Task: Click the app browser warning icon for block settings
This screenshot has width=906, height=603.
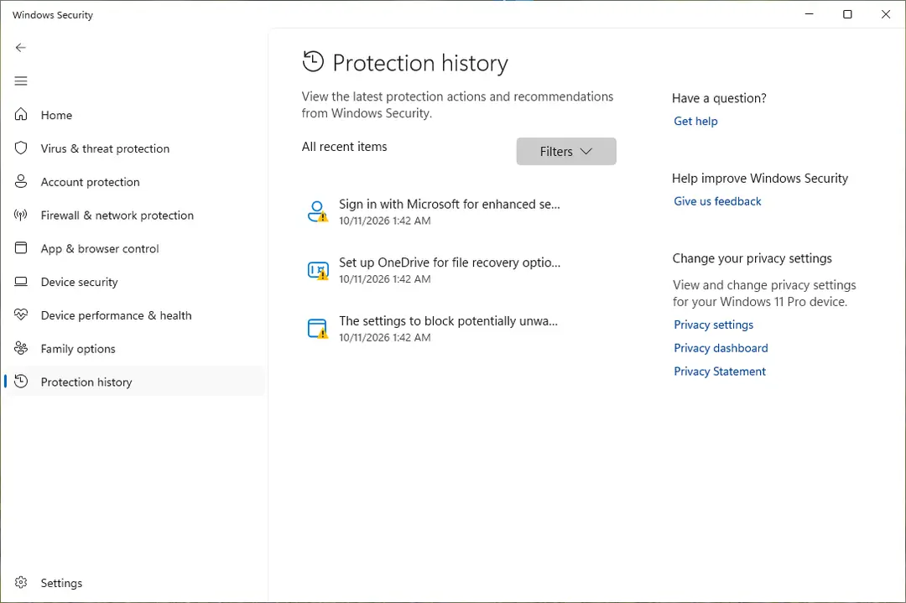Action: click(318, 328)
